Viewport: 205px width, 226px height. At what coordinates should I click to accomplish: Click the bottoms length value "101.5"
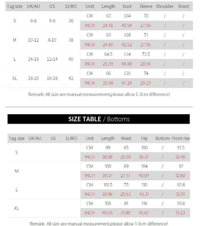pos(108,185)
